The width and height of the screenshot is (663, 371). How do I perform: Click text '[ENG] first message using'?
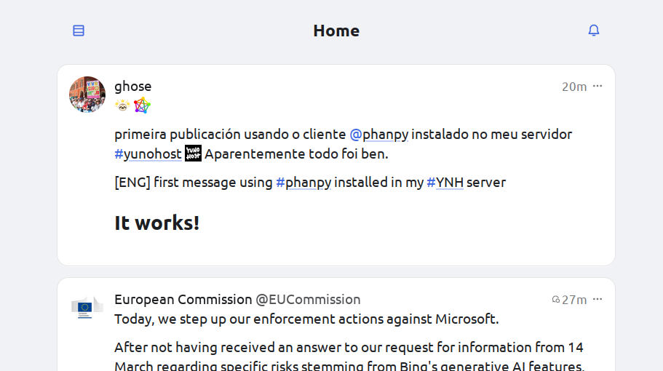(x=194, y=183)
